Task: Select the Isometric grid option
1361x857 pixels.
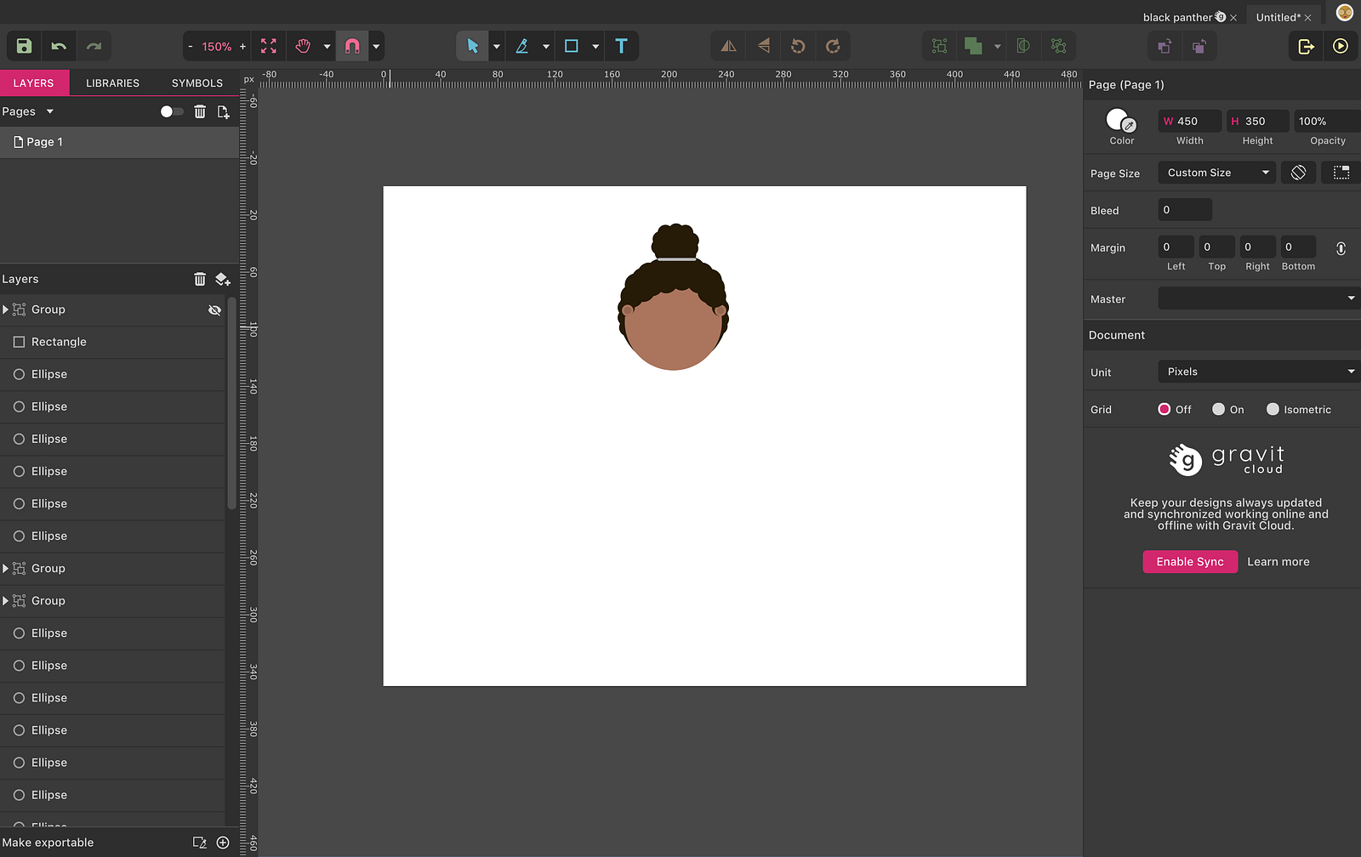Action: click(1273, 409)
